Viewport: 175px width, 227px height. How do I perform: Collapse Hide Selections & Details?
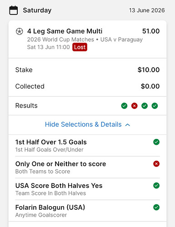click(x=87, y=125)
